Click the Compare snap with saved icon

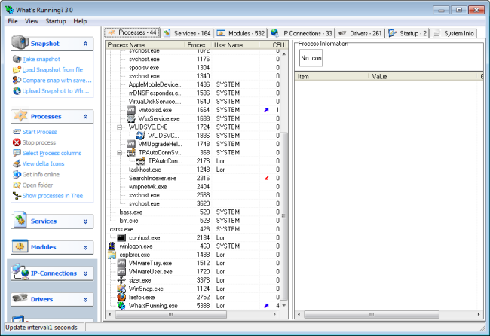17,81
